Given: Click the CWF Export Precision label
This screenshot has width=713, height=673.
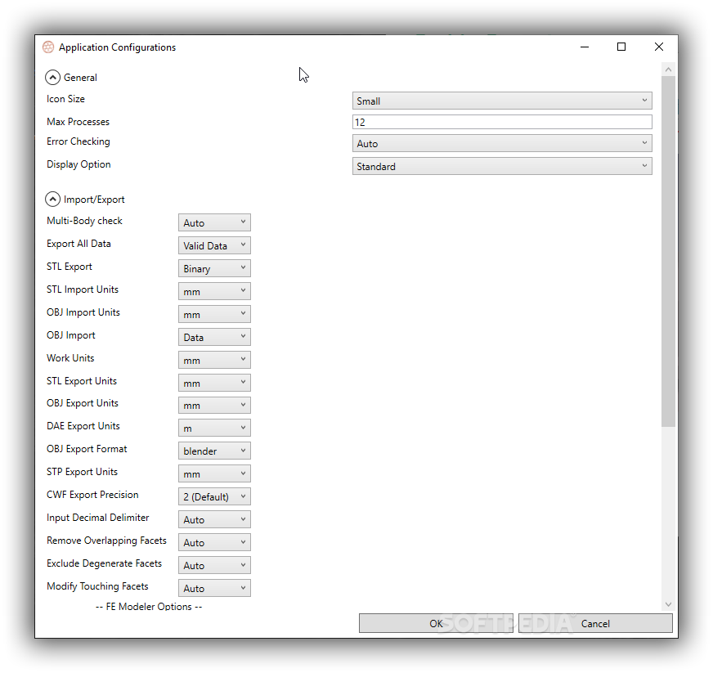Looking at the screenshot, I should coord(92,495).
